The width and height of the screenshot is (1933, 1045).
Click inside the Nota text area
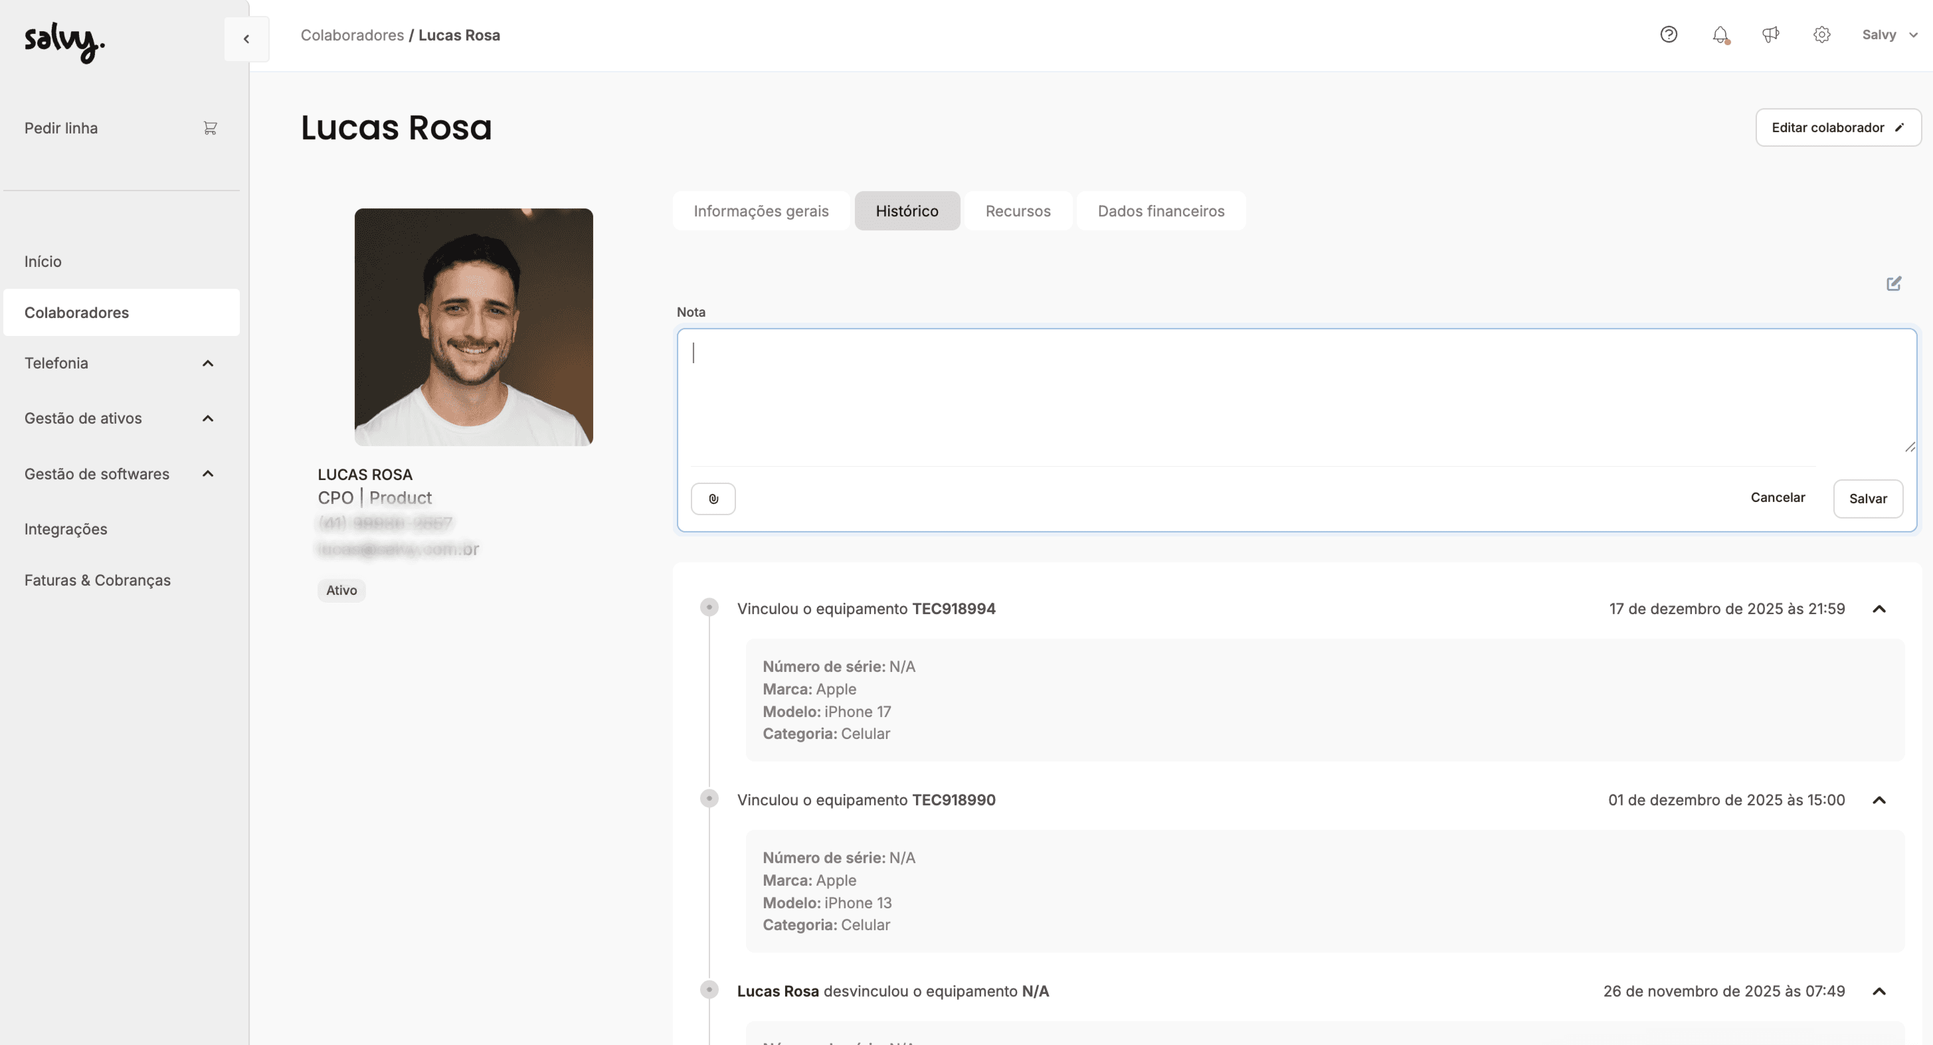tap(1275, 394)
